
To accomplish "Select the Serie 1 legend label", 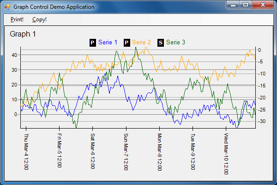I will coord(108,42).
